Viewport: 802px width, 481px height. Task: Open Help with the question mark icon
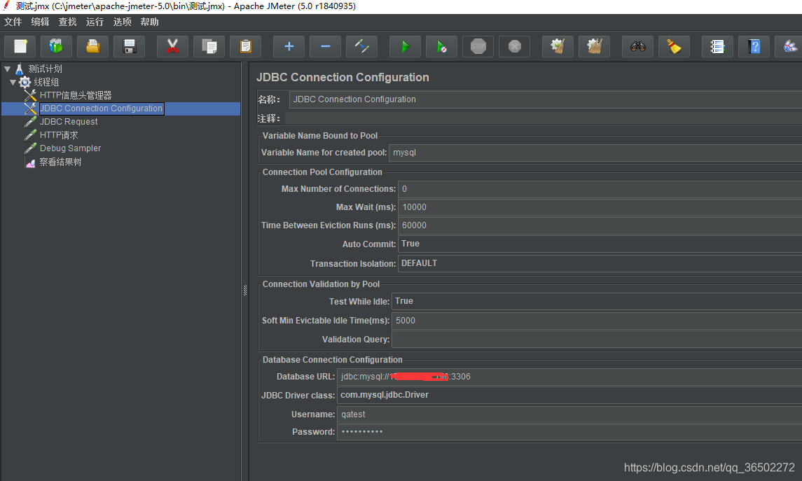pyautogui.click(x=754, y=46)
